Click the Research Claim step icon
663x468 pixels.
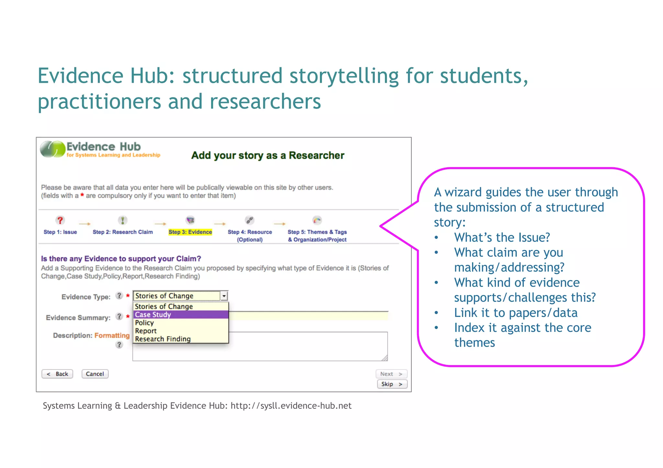(x=122, y=220)
